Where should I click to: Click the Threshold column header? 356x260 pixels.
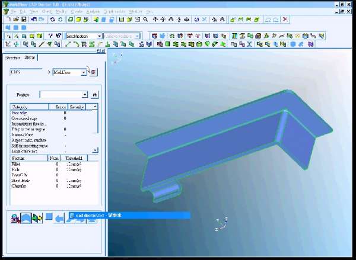coord(74,158)
